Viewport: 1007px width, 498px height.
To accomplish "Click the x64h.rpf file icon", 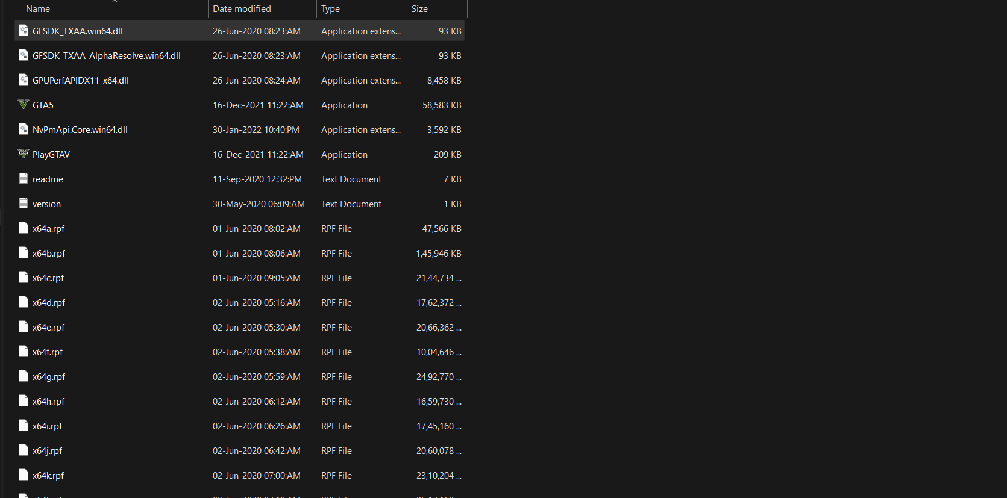I will [x=24, y=400].
